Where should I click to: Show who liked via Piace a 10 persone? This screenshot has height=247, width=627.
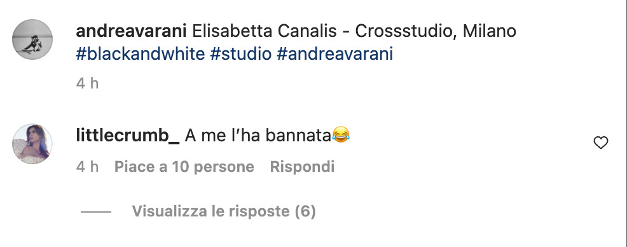184,167
